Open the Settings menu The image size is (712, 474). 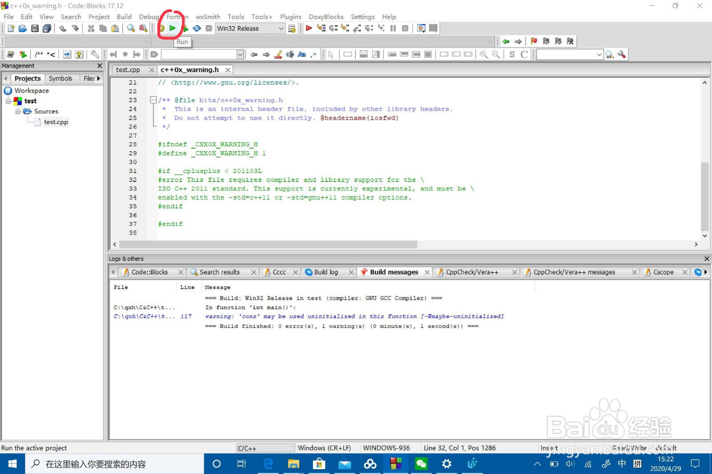coord(363,16)
